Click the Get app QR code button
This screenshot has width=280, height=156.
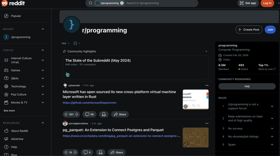point(248,3)
